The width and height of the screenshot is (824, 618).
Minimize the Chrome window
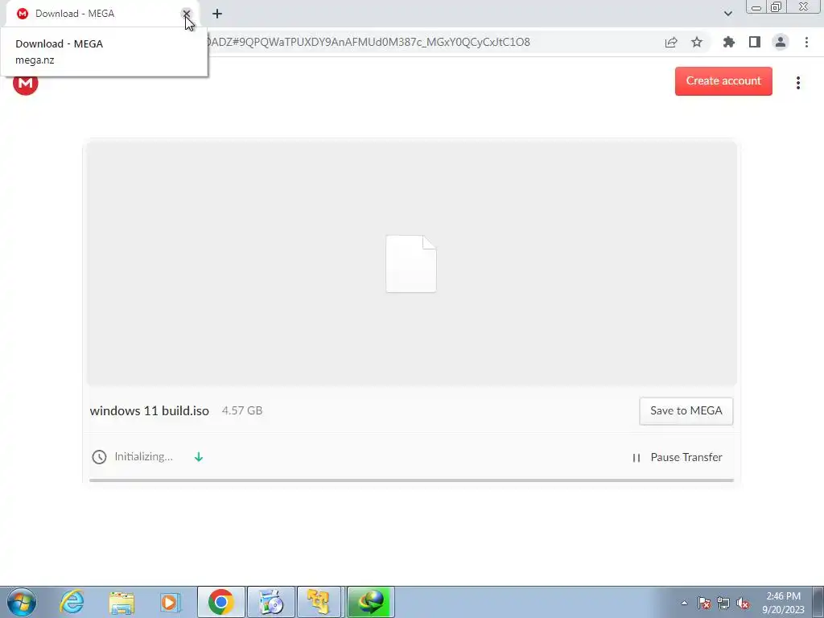(756, 6)
